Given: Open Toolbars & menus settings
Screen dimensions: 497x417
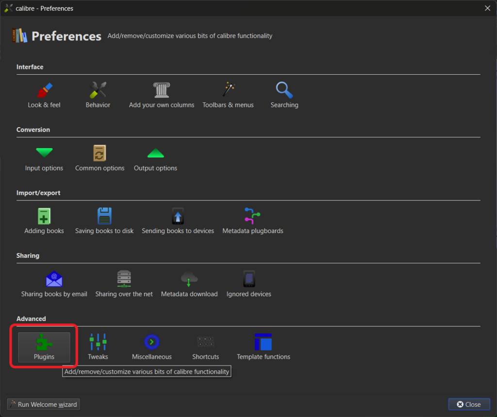Looking at the screenshot, I should [228, 95].
